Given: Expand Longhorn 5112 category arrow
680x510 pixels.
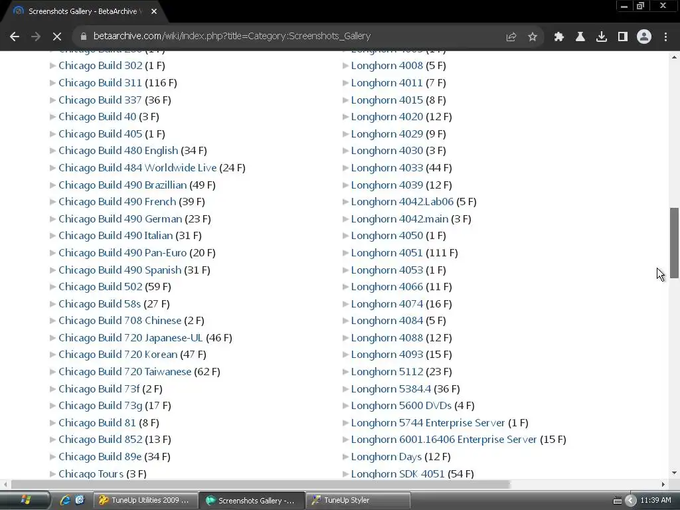Looking at the screenshot, I should 345,372.
